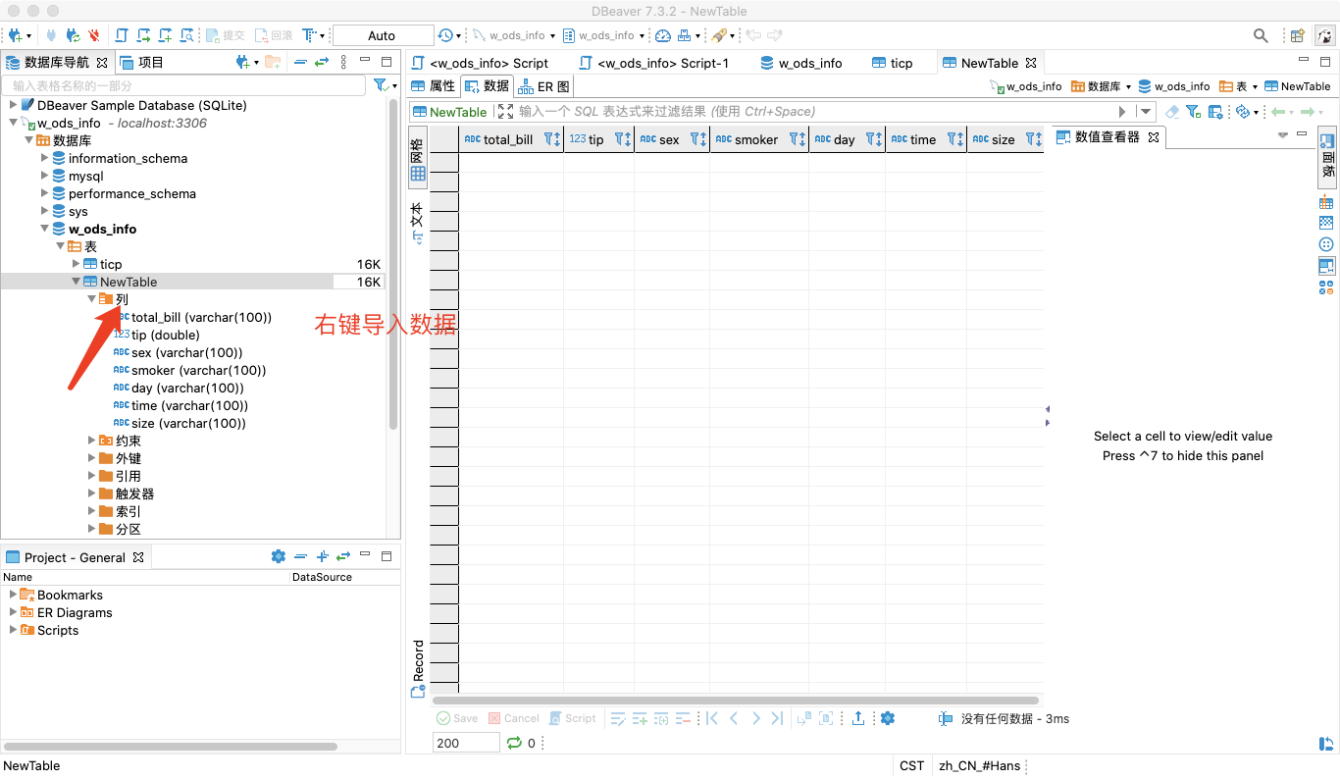The image size is (1340, 780).
Task: Click the 200 fetch size input field
Action: pos(466,743)
